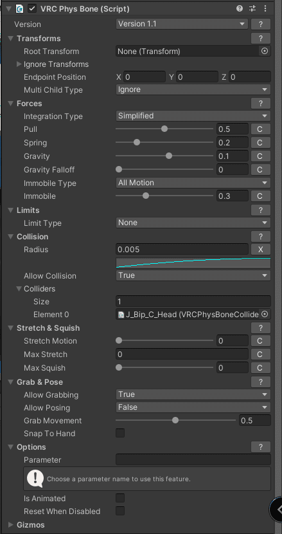The width and height of the screenshot is (282, 534).
Task: Open the Immobile Type dropdown
Action: point(193,183)
